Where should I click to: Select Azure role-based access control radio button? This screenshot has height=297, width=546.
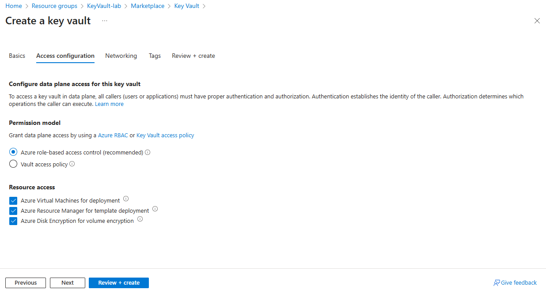tap(13, 152)
